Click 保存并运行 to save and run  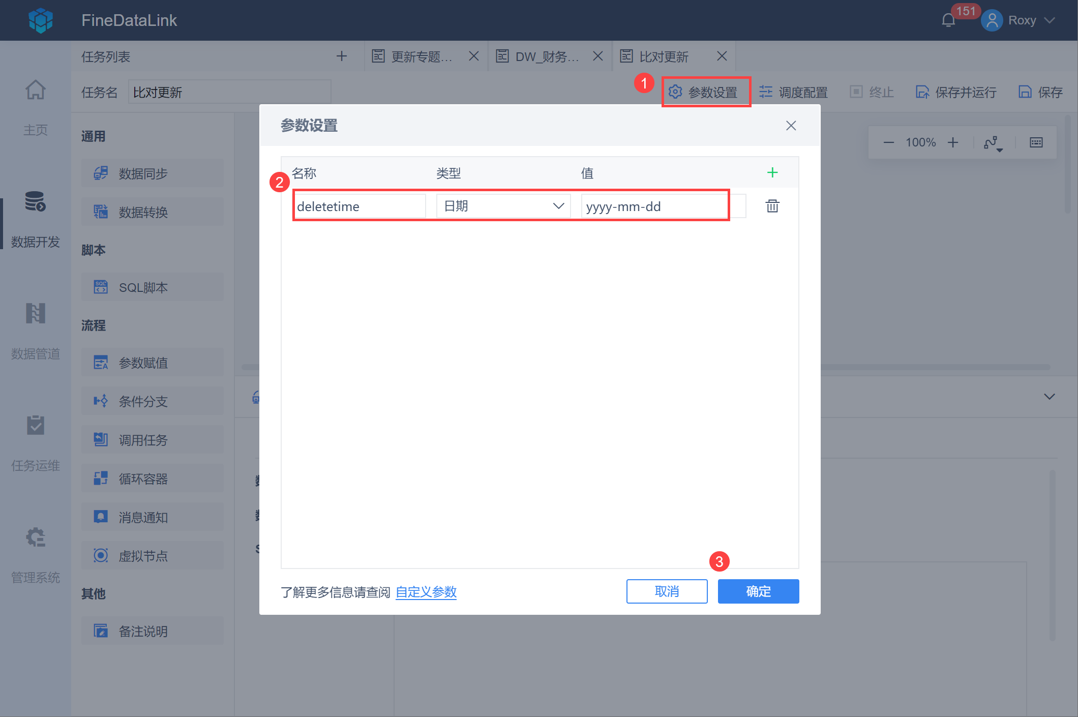click(x=956, y=92)
